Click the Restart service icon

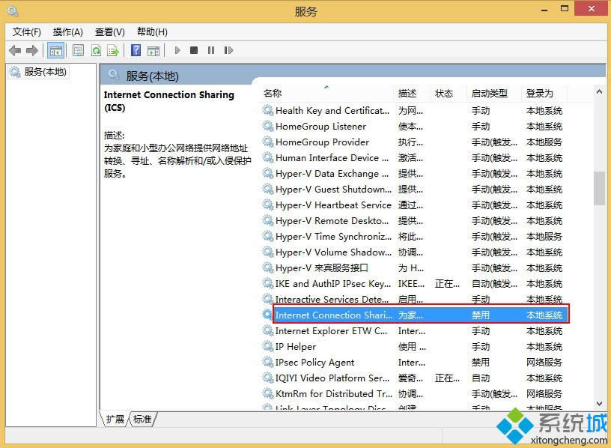(228, 50)
